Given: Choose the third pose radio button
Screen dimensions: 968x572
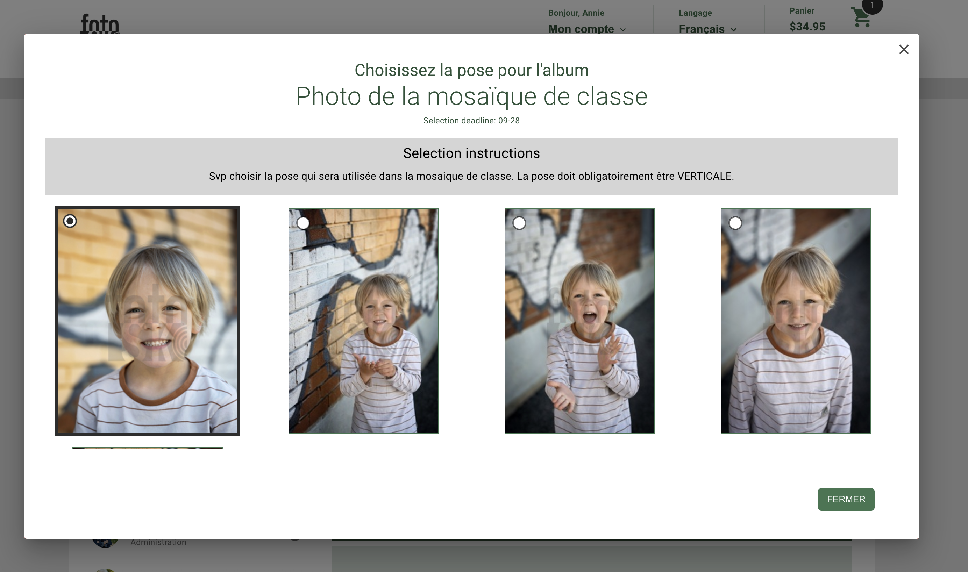Looking at the screenshot, I should coord(519,223).
